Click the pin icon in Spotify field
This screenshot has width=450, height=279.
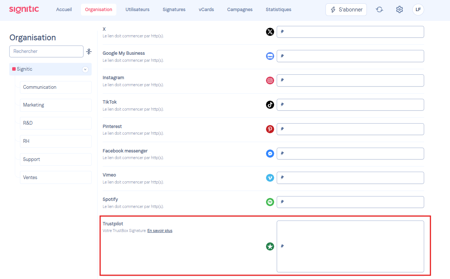tap(282, 202)
